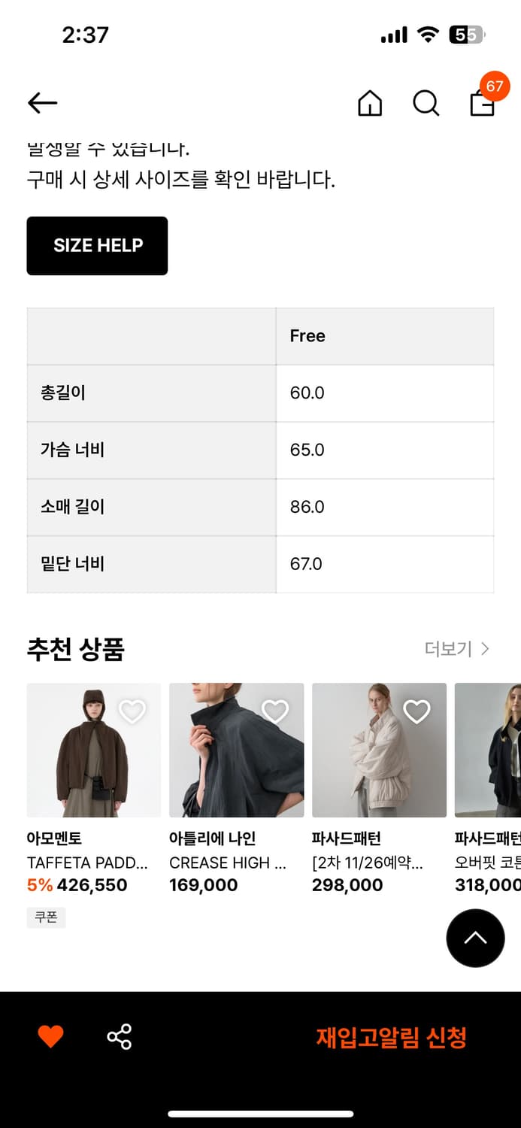Viewport: 521px width, 1128px height.
Task: Tap the 쿠폰 coupon tag
Action: [x=47, y=917]
